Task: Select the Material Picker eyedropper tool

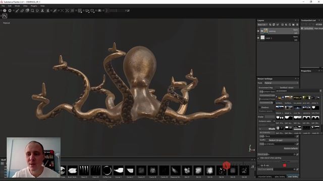Action: (55, 11)
